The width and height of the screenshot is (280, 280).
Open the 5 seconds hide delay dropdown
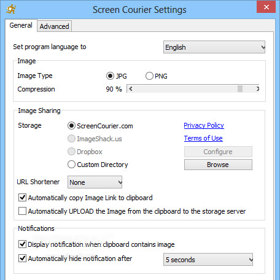(208, 260)
